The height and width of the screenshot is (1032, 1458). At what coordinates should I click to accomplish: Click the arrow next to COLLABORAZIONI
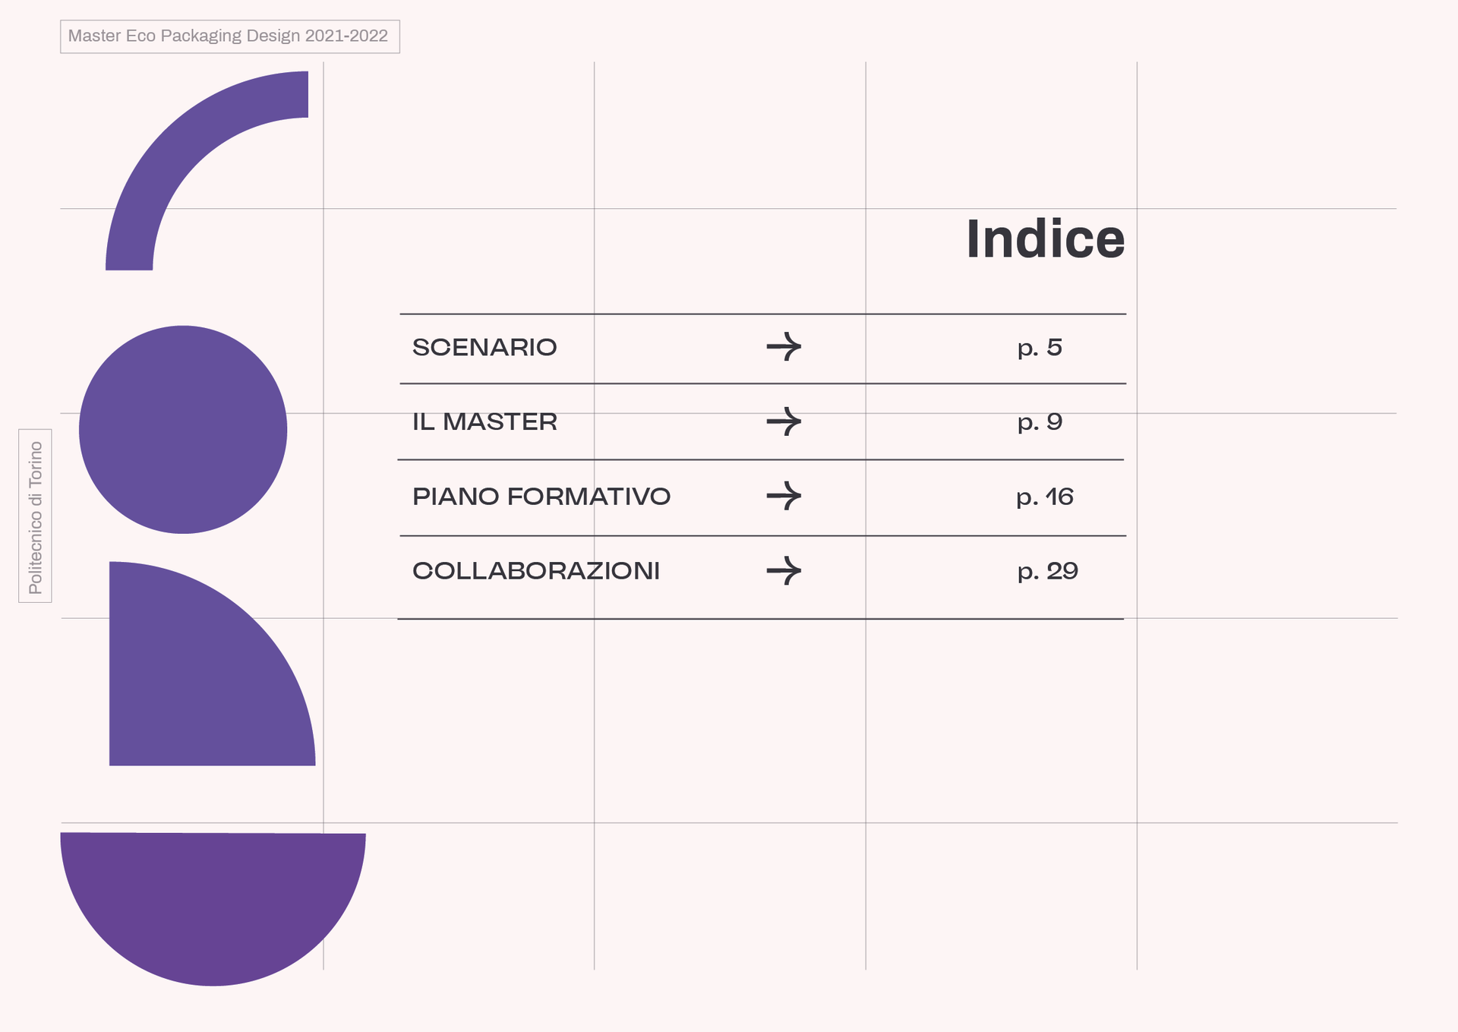pyautogui.click(x=784, y=570)
